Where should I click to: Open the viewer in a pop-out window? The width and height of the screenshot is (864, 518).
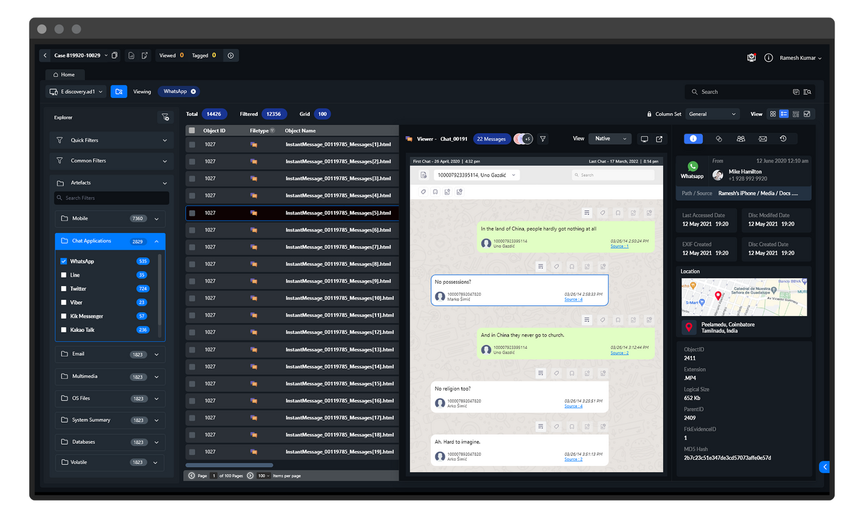[x=659, y=139]
